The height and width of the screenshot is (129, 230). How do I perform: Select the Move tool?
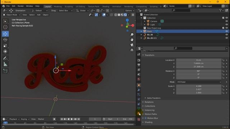[x=5, y=34]
